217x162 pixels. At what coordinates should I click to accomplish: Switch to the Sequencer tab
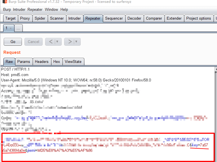tap(114, 18)
